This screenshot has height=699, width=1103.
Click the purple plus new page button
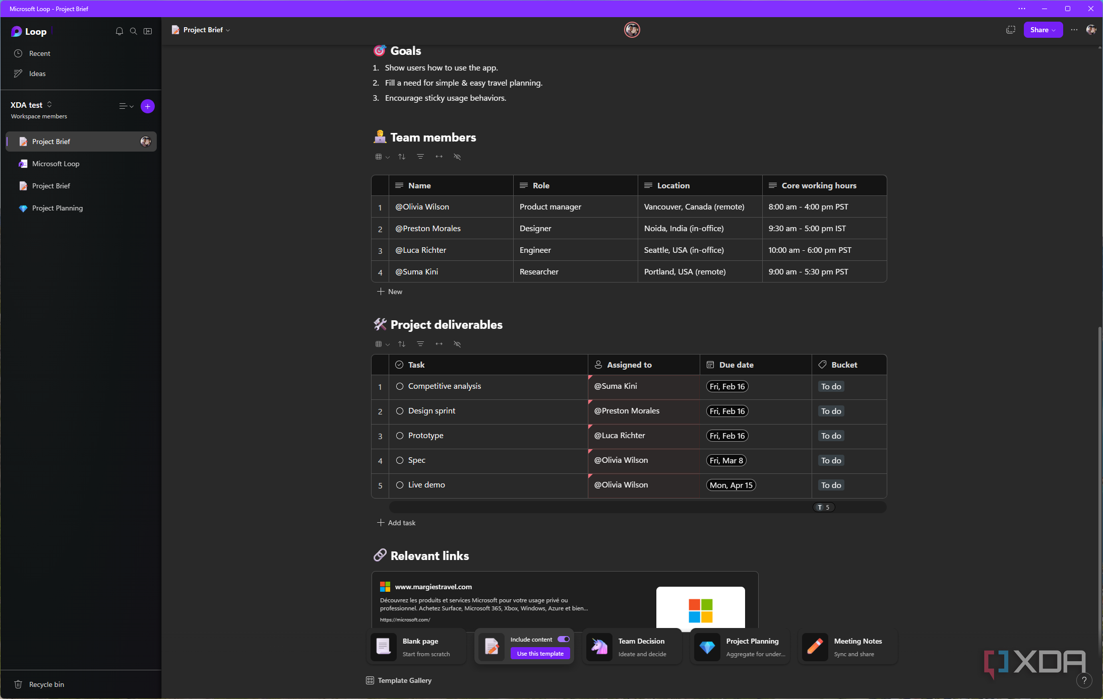tap(148, 106)
